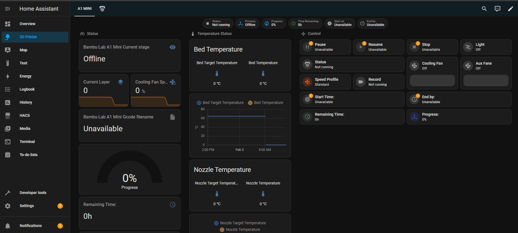This screenshot has width=518, height=233.
Task: Select the A1 MINI tab
Action: [x=85, y=9]
